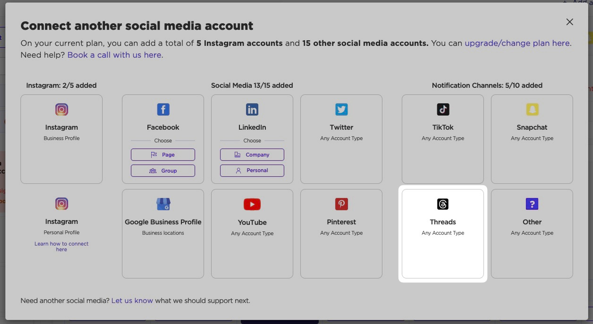Click the Instagram Personal Profile icon
The image size is (593, 324).
[x=62, y=204]
